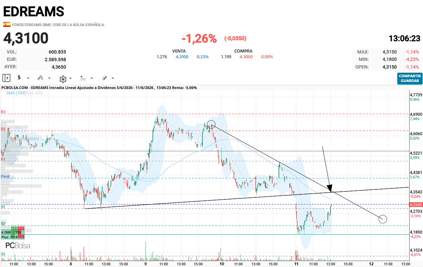
Task: Expand the drawing tools dropdown arrow
Action: click(x=113, y=78)
